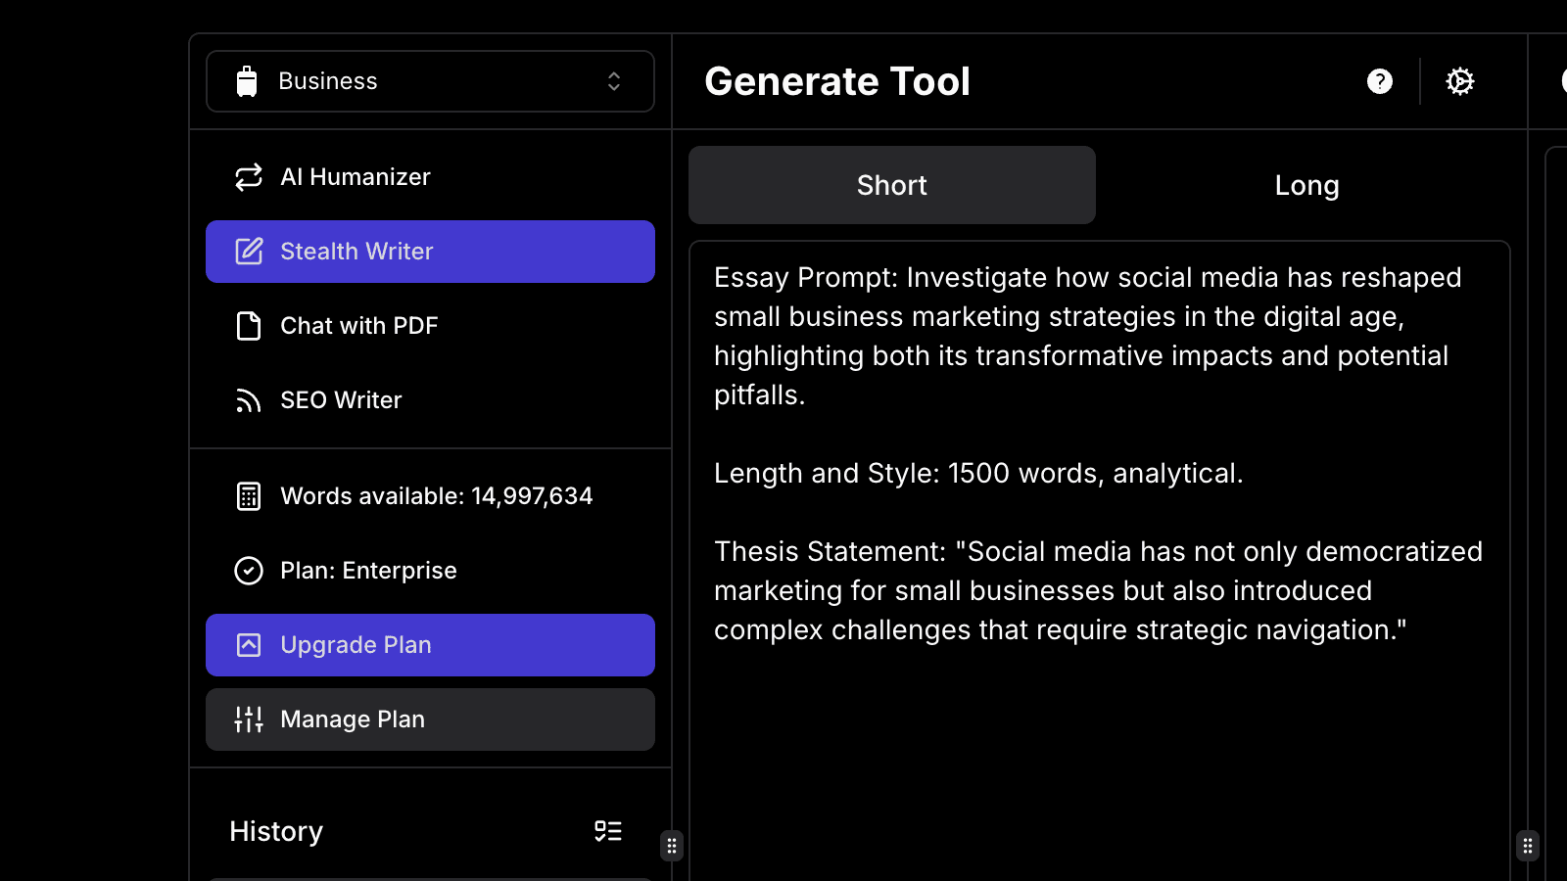Switch to the Long tab
Viewport: 1567px width, 881px height.
1306,184
